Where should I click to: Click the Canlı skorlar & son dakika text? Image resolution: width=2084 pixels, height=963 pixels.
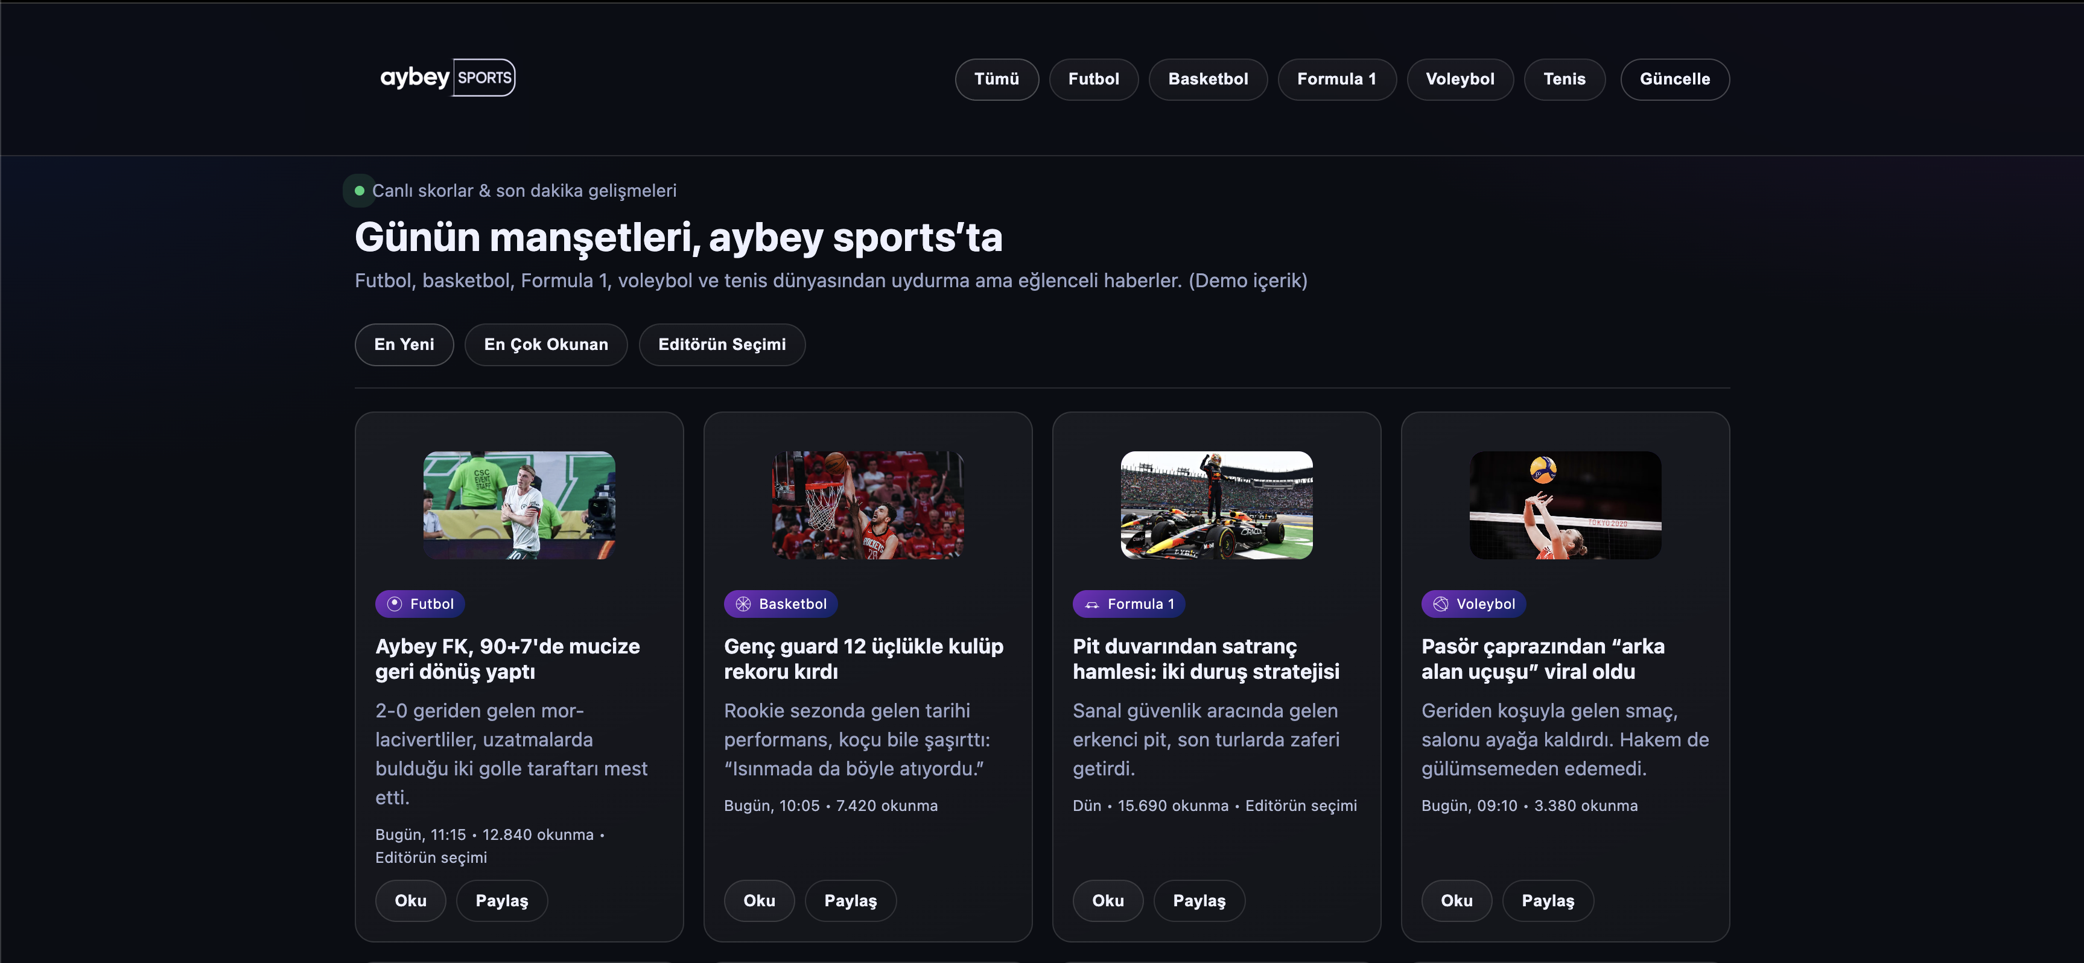pos(525,190)
